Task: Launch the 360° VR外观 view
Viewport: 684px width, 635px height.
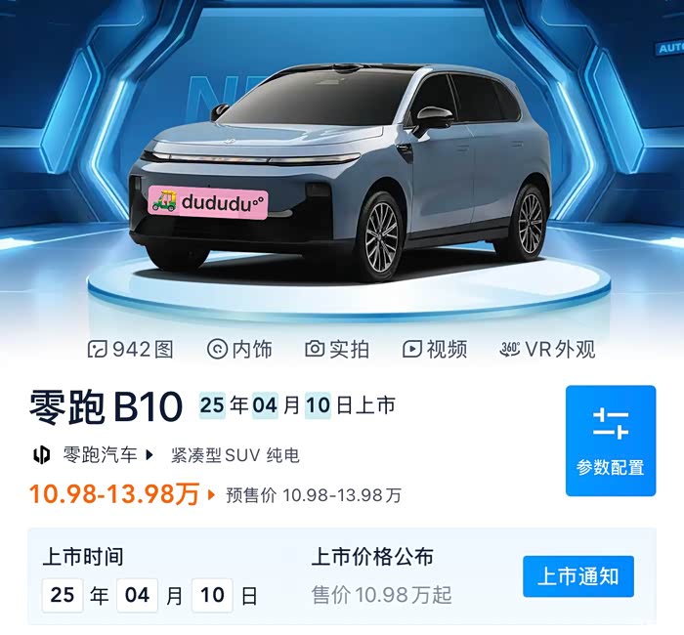Action: coord(547,349)
